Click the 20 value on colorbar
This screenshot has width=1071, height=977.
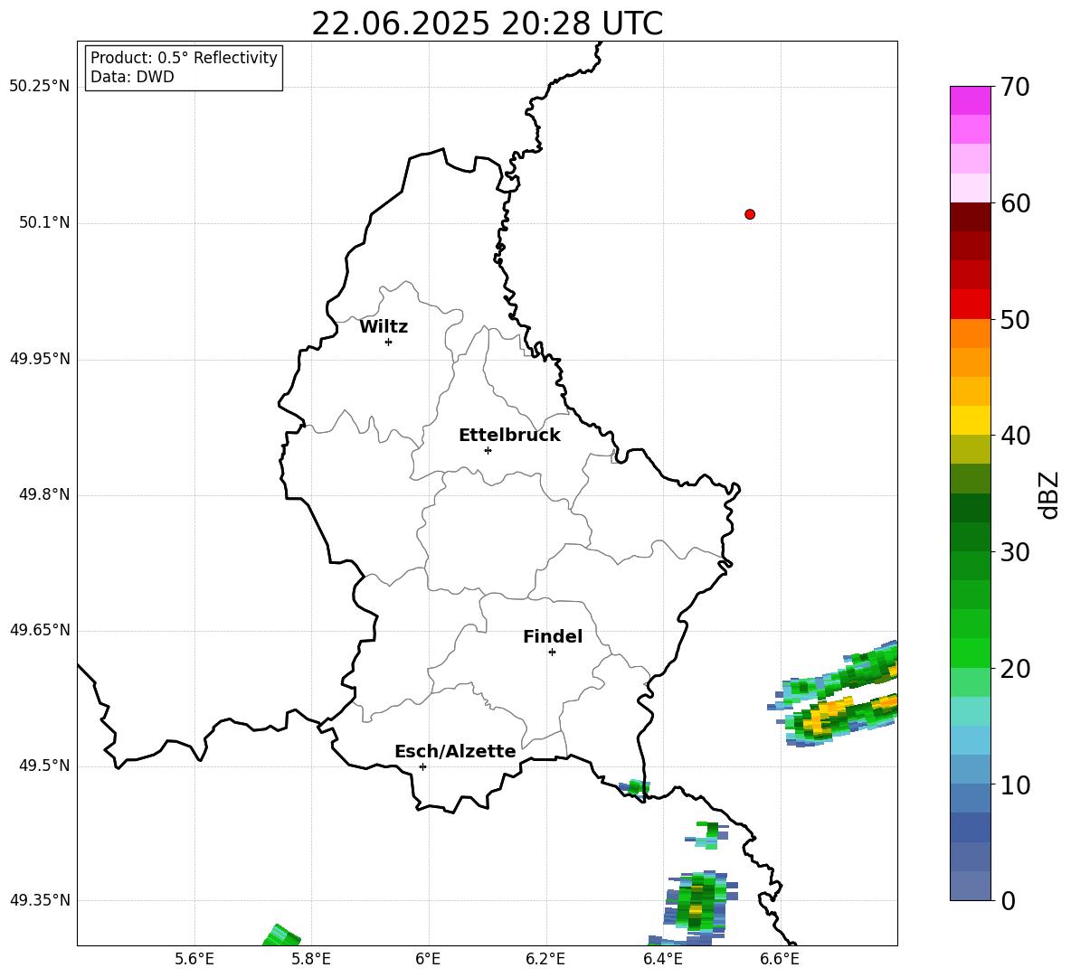coord(1015,669)
